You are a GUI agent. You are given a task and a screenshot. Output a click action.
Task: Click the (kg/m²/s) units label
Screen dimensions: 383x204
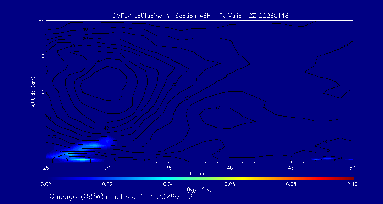pyautogui.click(x=199, y=190)
